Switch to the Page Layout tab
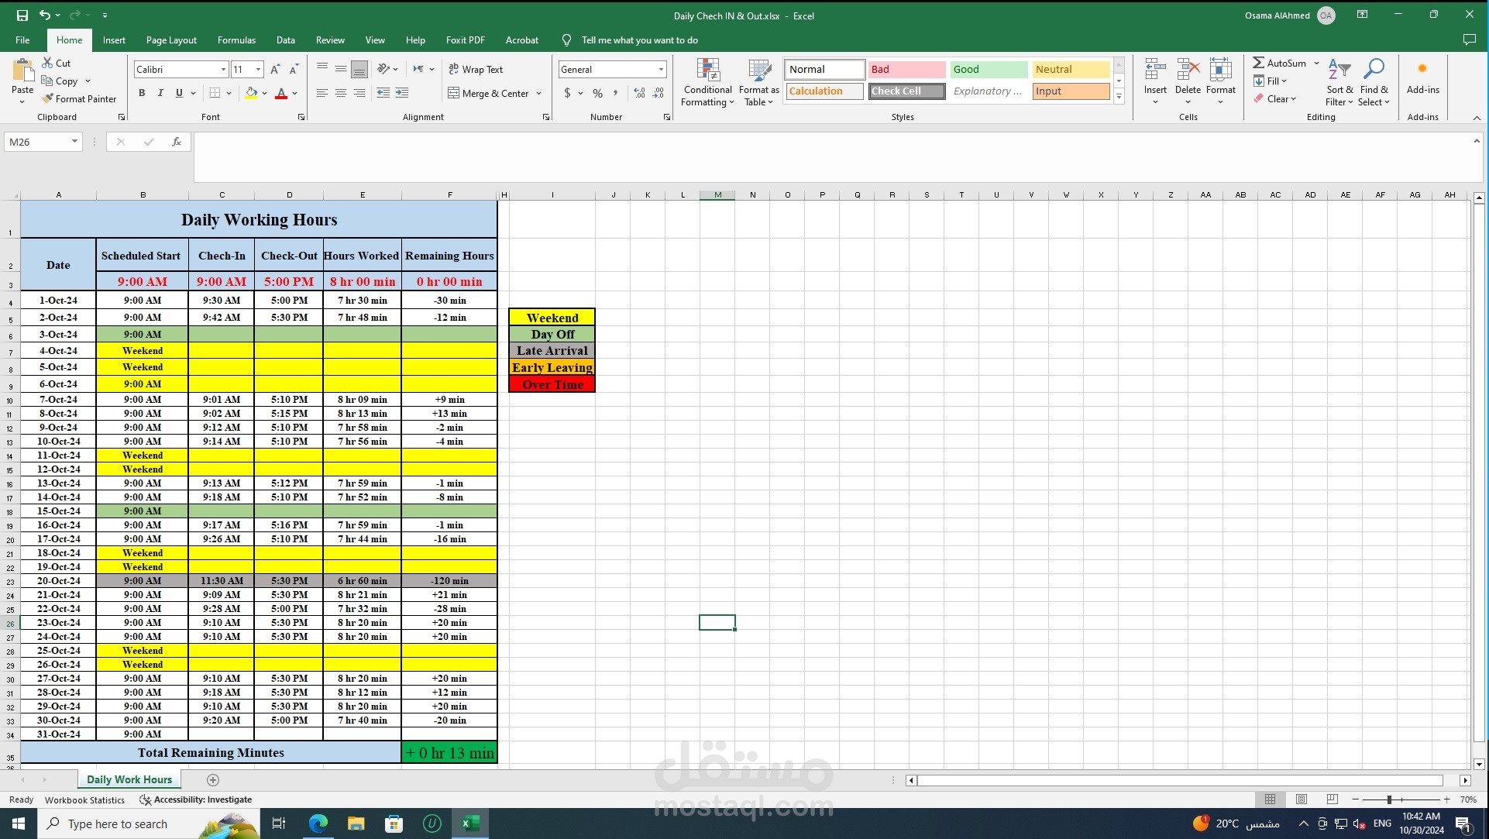Screen dimensions: 1489x839 (171, 40)
